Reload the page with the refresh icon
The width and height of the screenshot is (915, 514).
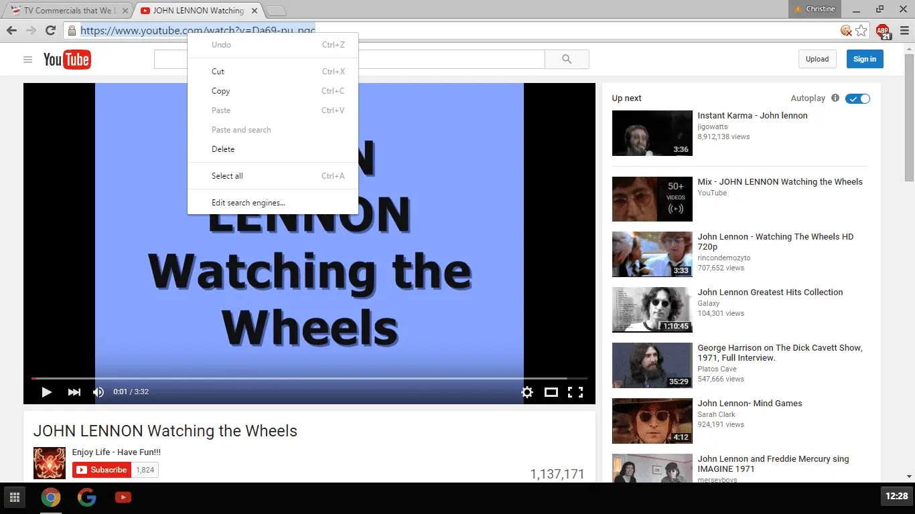(x=50, y=30)
